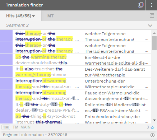Select the Hits (45/55) tab

pyautogui.click(x=20, y=16)
